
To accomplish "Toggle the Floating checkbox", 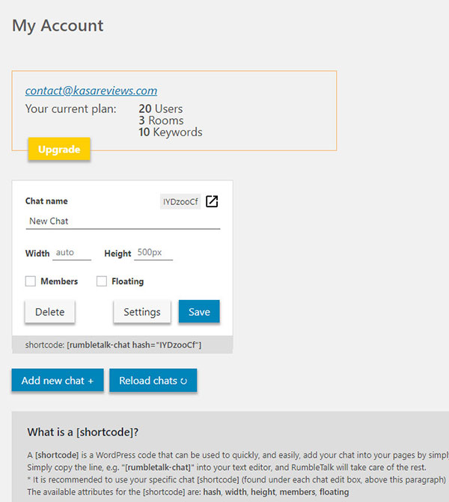I will point(102,281).
